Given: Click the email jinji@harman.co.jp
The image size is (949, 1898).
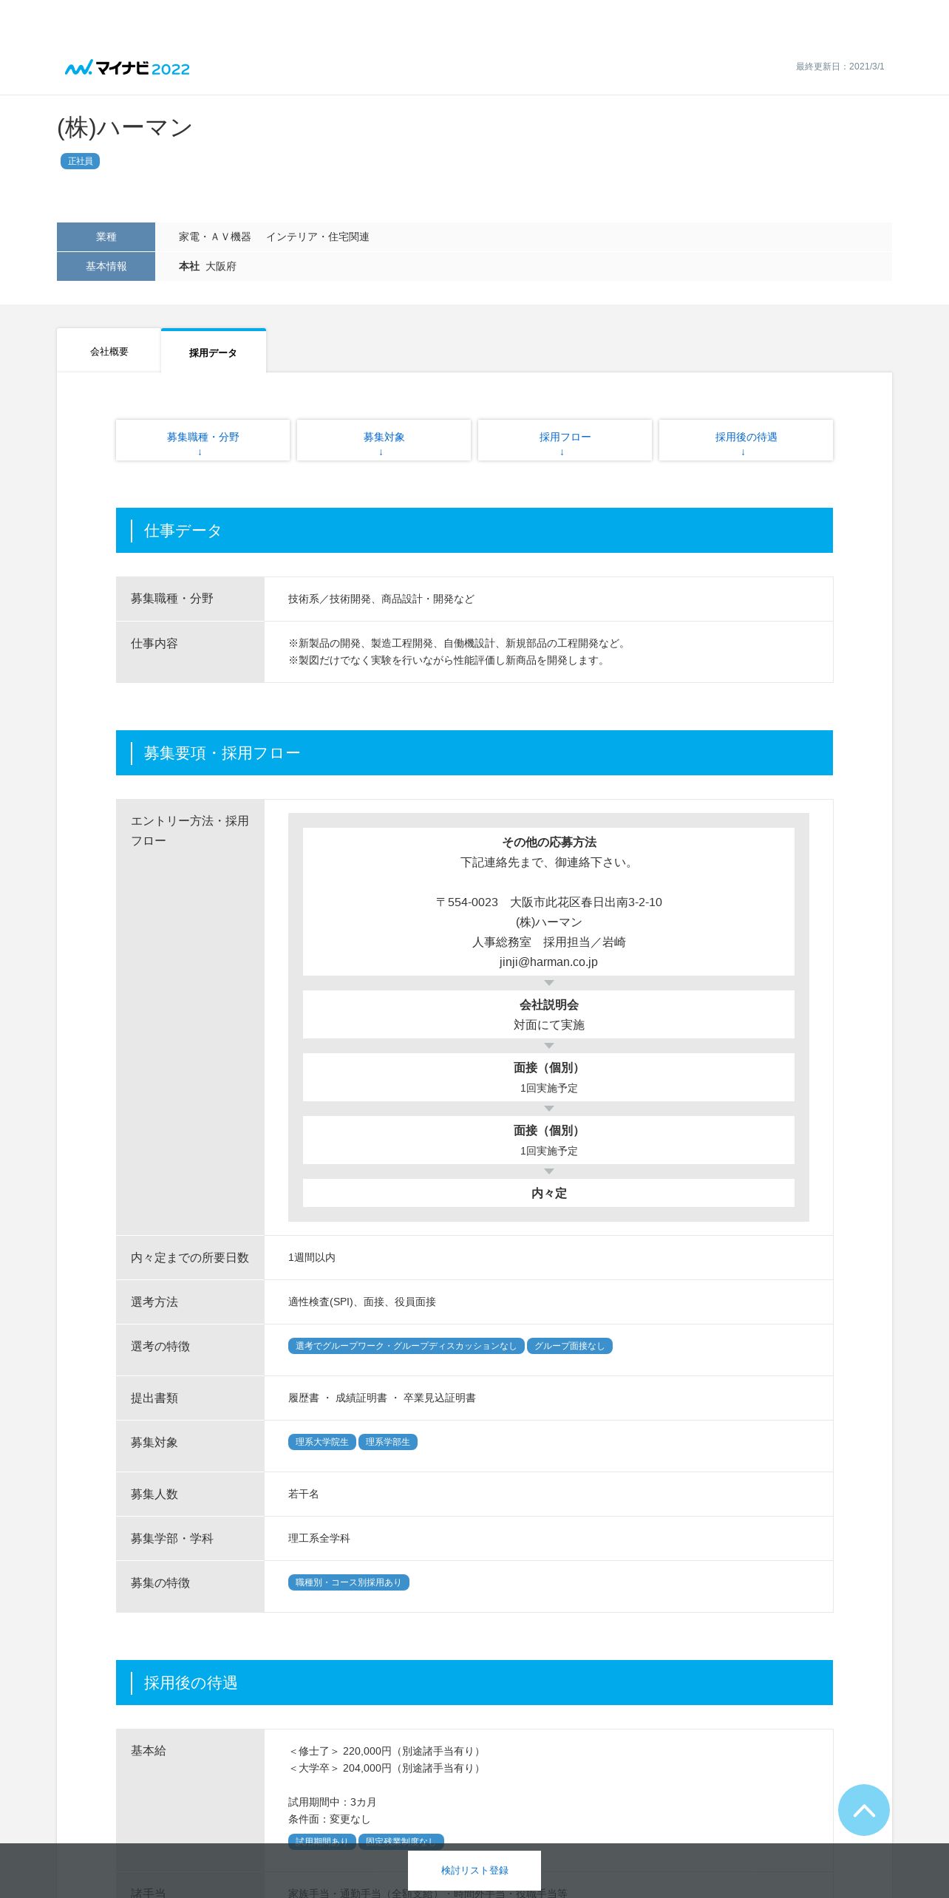Looking at the screenshot, I should (x=548, y=962).
